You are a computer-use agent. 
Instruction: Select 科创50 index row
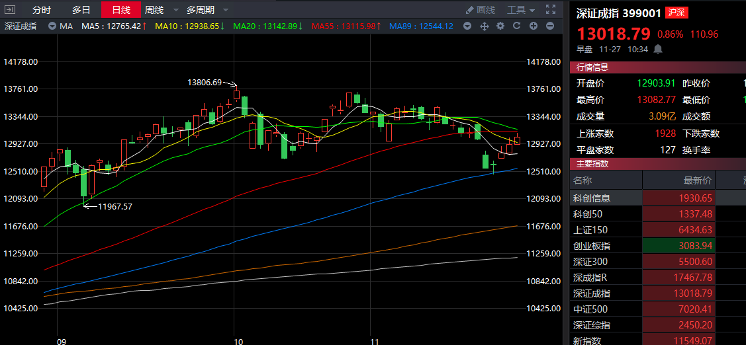588,214
